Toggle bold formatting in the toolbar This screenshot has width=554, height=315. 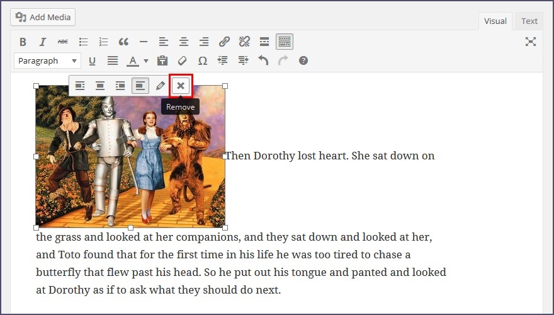coord(23,42)
